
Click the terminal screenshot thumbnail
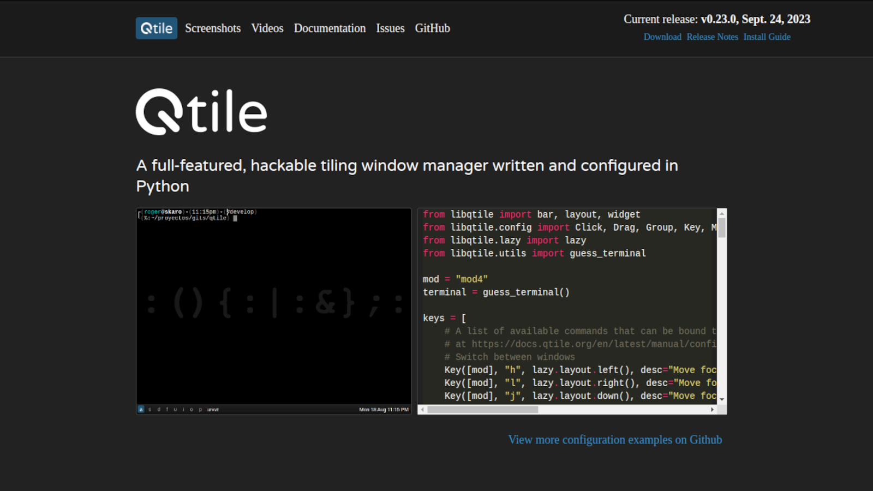273,306
